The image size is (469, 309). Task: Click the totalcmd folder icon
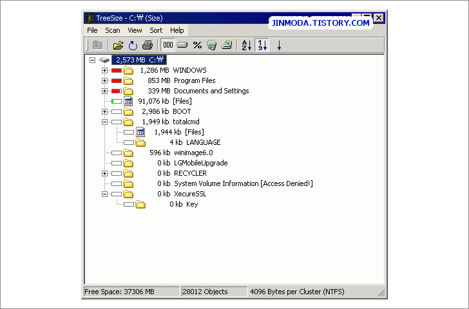[x=128, y=122]
